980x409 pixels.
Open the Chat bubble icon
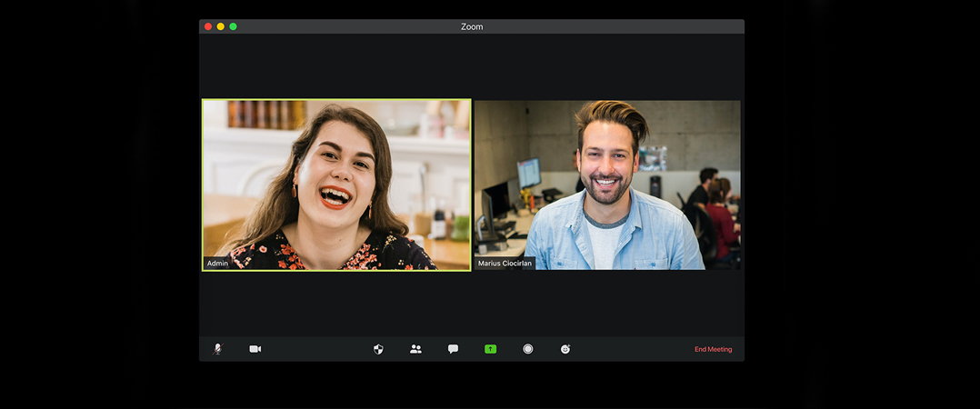[x=453, y=349]
